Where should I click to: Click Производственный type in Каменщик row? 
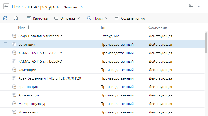coord(117,70)
